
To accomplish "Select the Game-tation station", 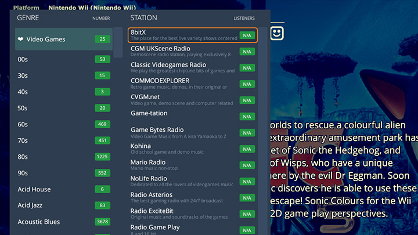I will pos(193,117).
